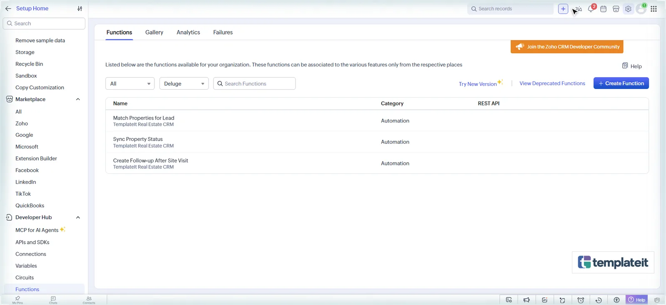Open Connections in Developer Hub
Image resolution: width=666 pixels, height=305 pixels.
[31, 254]
